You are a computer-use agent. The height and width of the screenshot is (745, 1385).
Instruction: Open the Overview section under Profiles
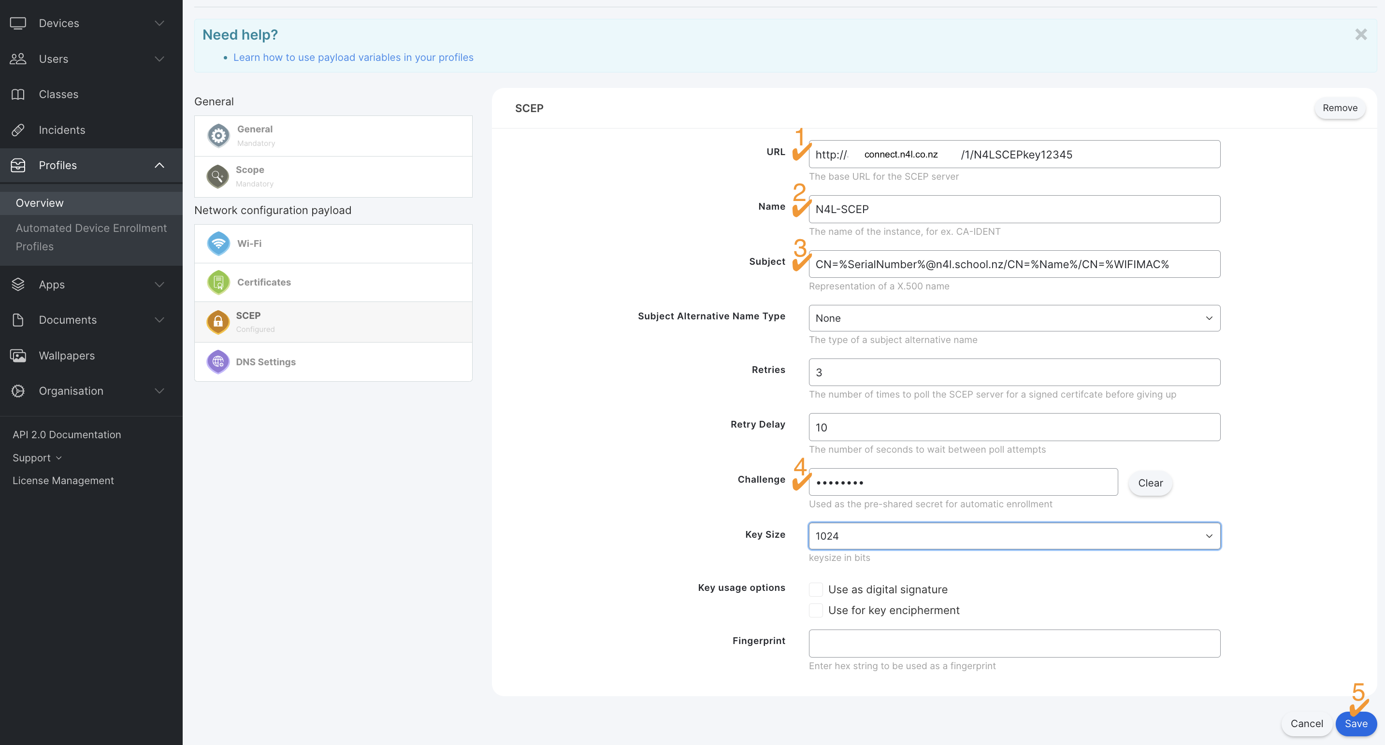point(39,202)
